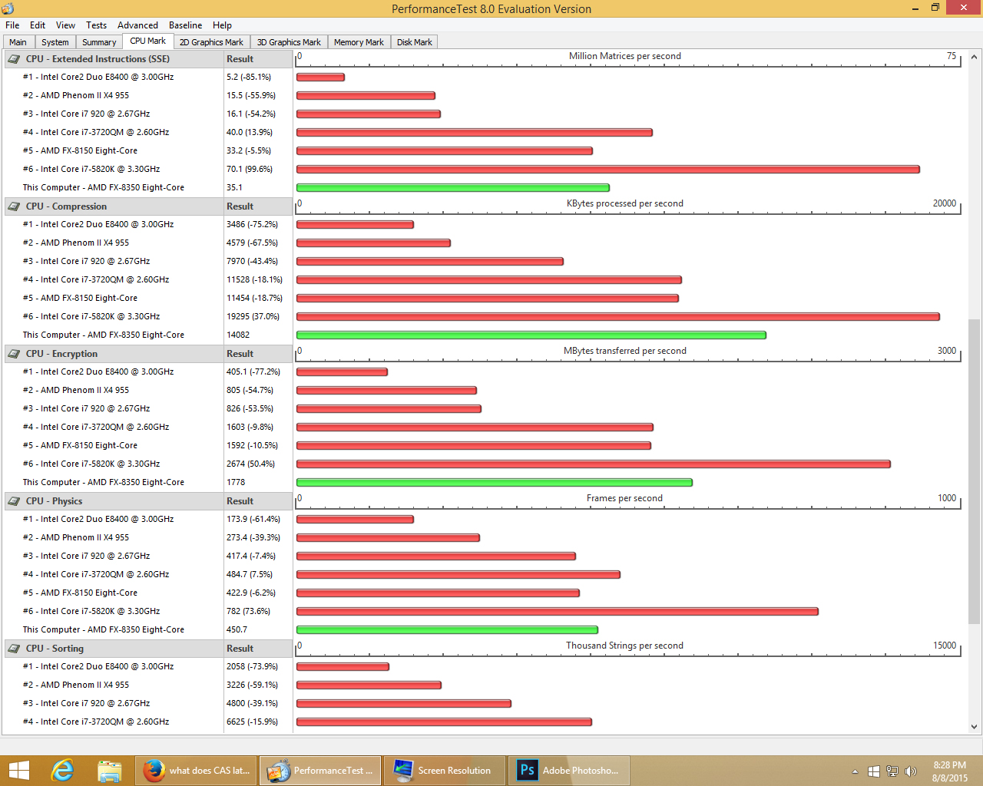983x786 pixels.
Task: Click the scrollbar up arrow
Action: tap(974, 56)
